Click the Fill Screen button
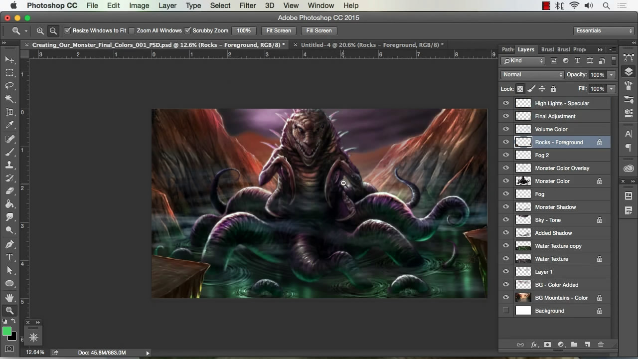 tap(319, 30)
